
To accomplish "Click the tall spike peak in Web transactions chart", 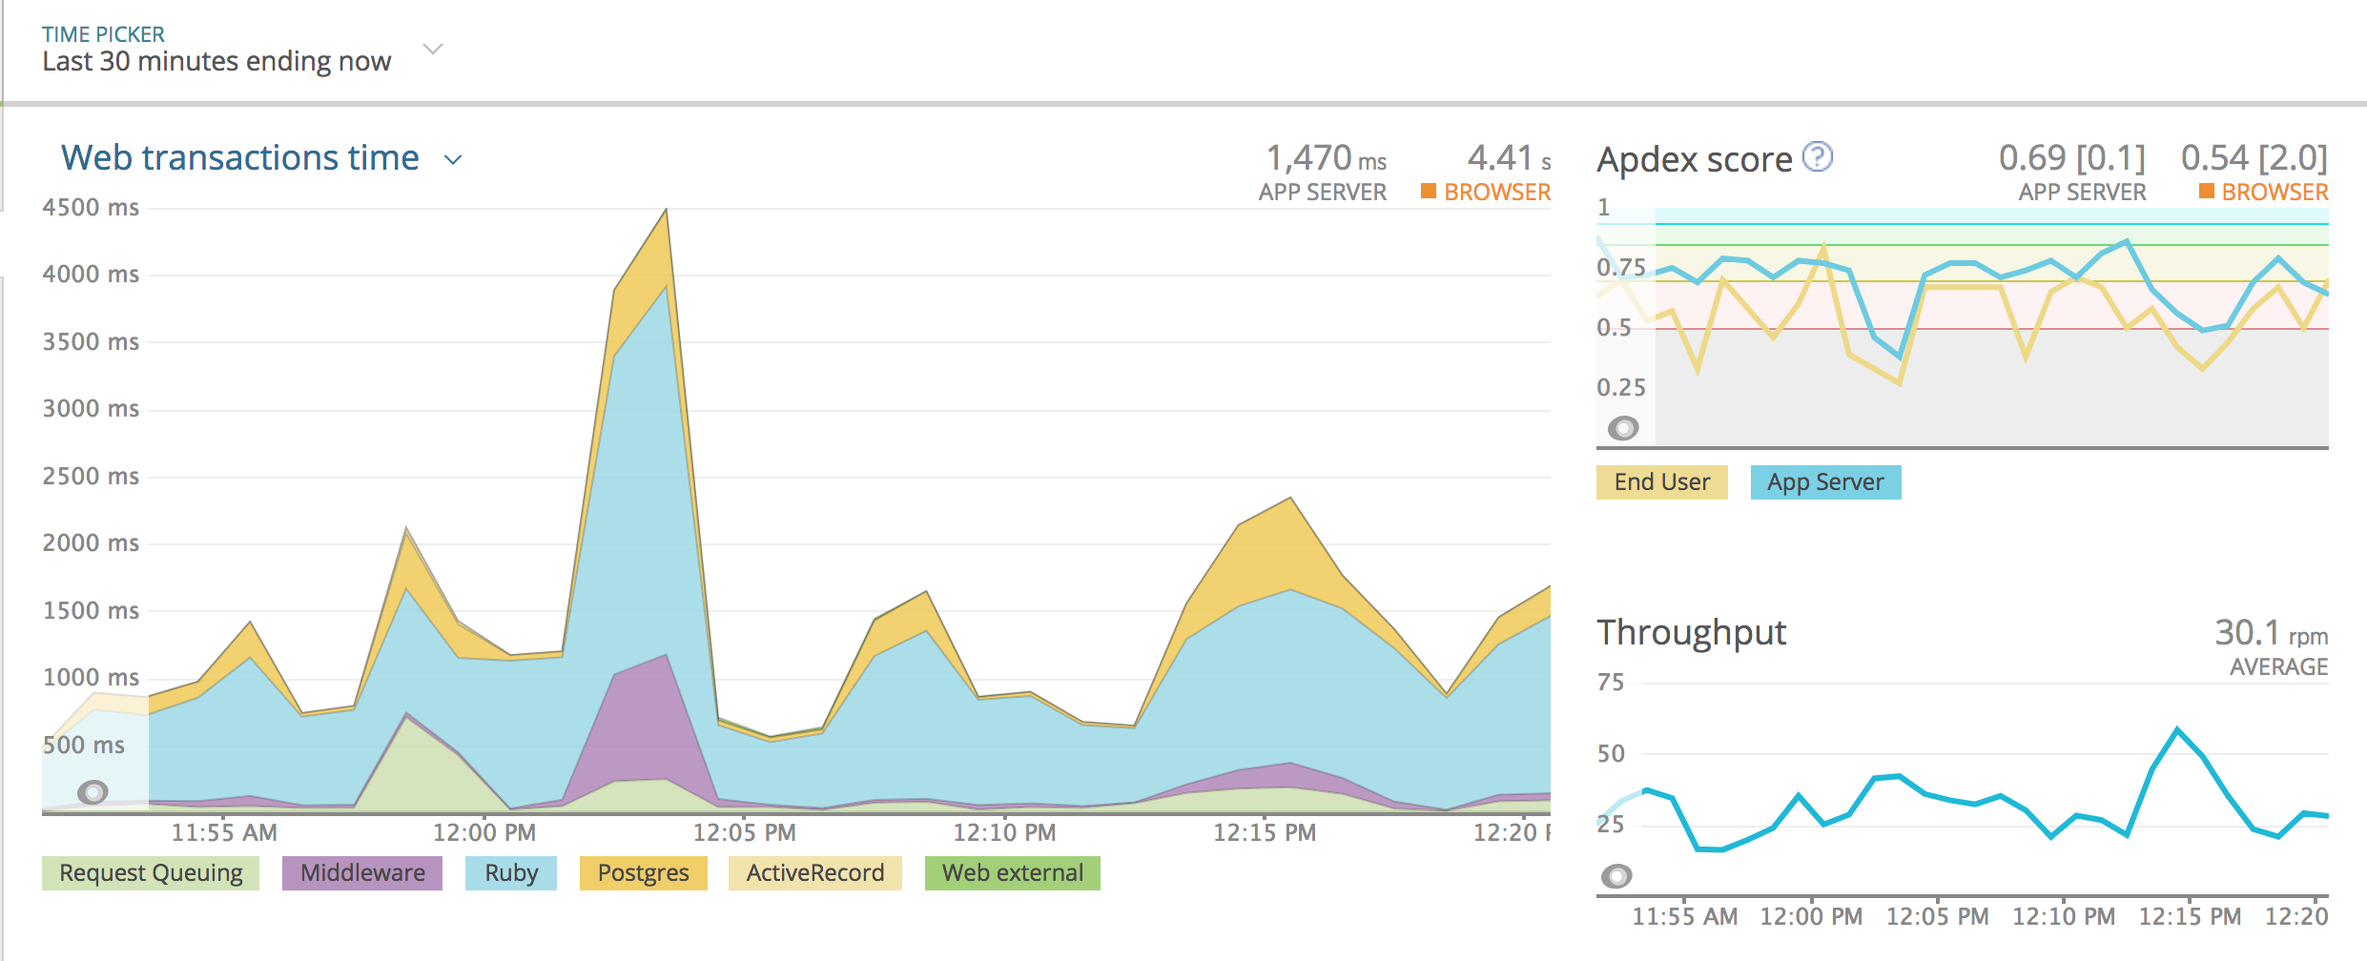I will pos(666,210).
